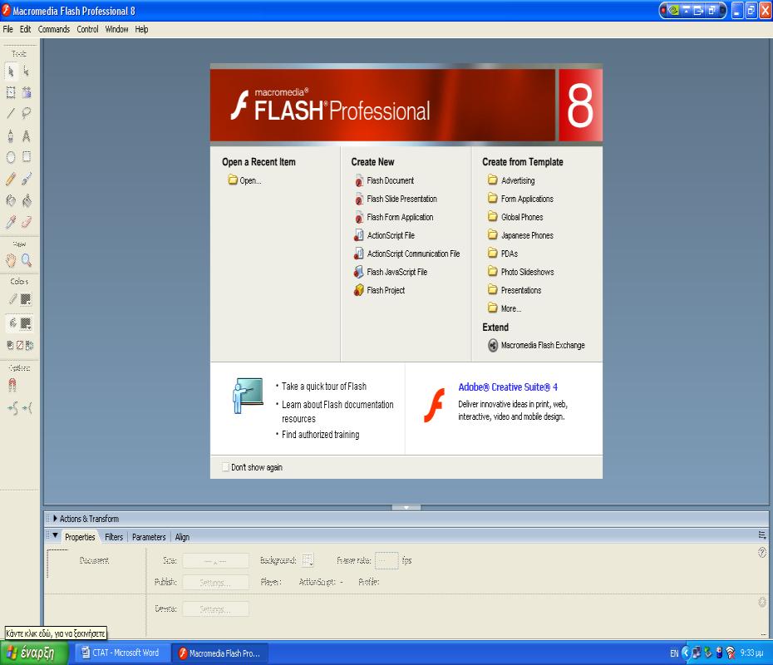Click the Straighten option icon
The height and width of the screenshot is (665, 773).
(27, 407)
